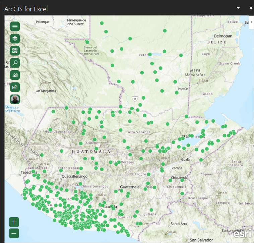Click the Route 11 highway shield
Viewport: 254px width, 243px height.
point(134,99)
